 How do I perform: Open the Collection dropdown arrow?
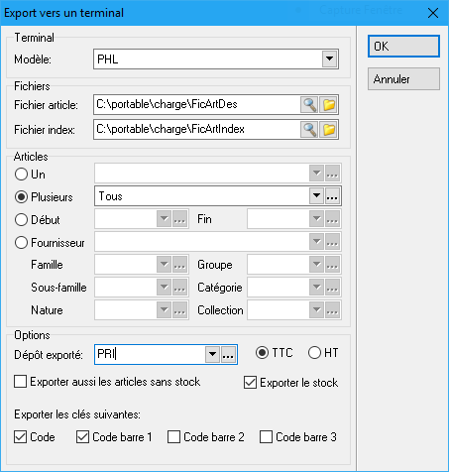point(316,310)
